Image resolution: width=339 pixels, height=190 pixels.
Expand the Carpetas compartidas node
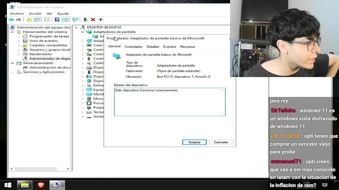tap(19, 45)
